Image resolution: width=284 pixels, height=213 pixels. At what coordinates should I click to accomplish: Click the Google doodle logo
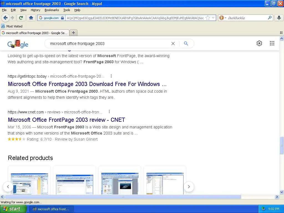[18, 44]
